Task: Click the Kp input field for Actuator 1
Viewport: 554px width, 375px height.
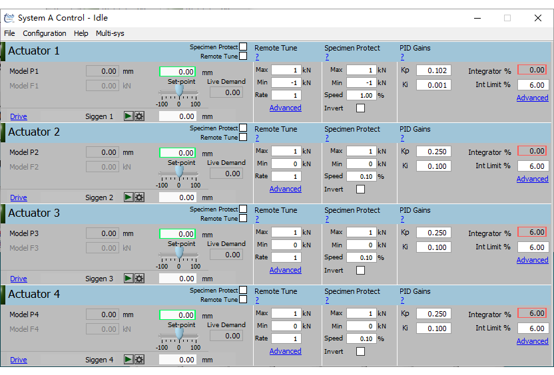Action: coord(433,70)
